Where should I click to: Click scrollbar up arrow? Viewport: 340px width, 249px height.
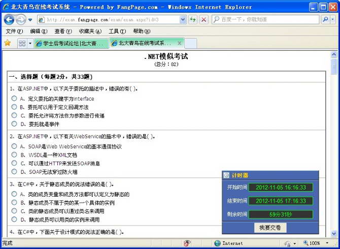tap(334, 54)
